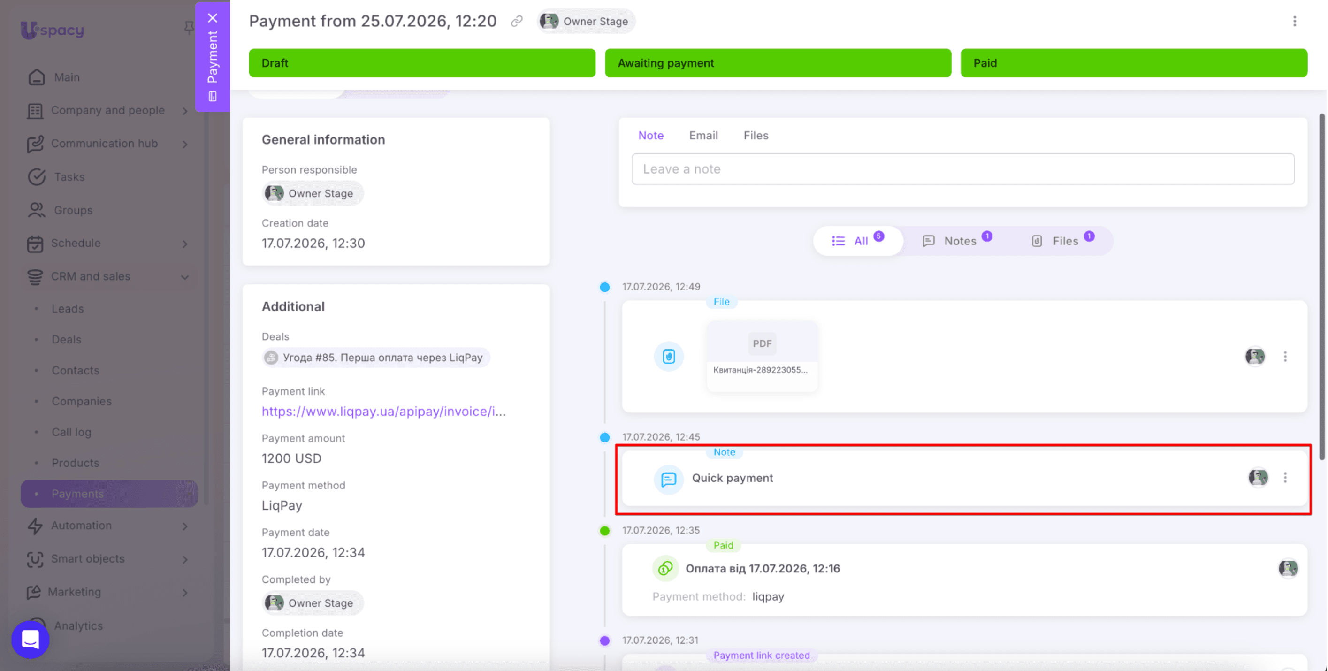Image resolution: width=1328 pixels, height=671 pixels.
Task: Switch to the Note tab
Action: tap(650, 135)
